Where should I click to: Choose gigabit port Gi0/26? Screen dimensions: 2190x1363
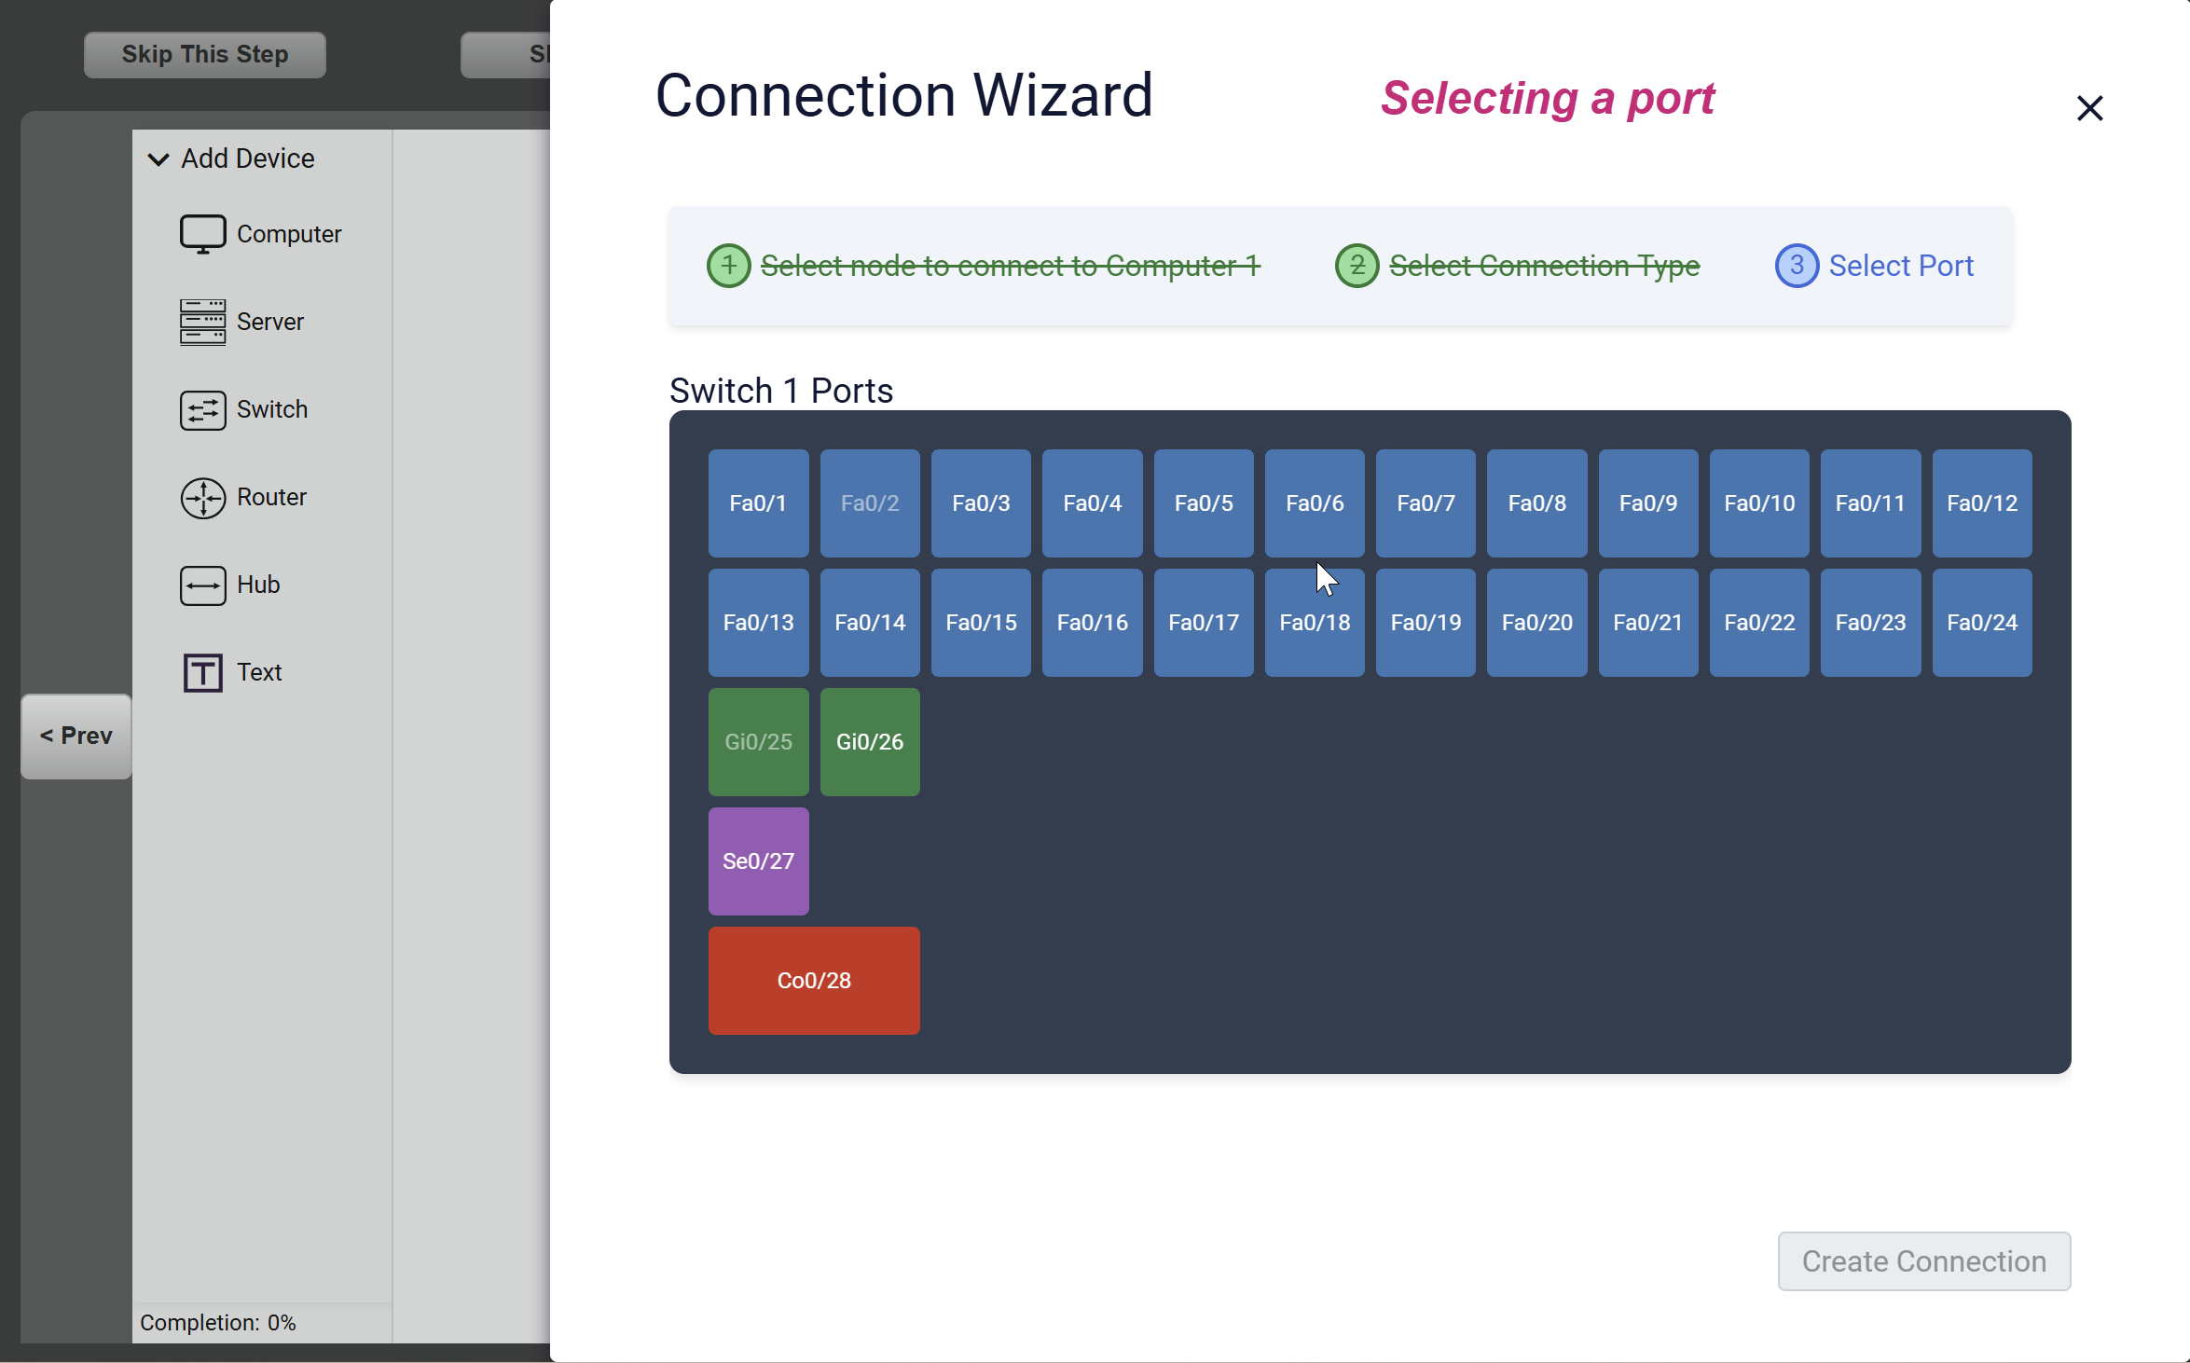(x=869, y=742)
